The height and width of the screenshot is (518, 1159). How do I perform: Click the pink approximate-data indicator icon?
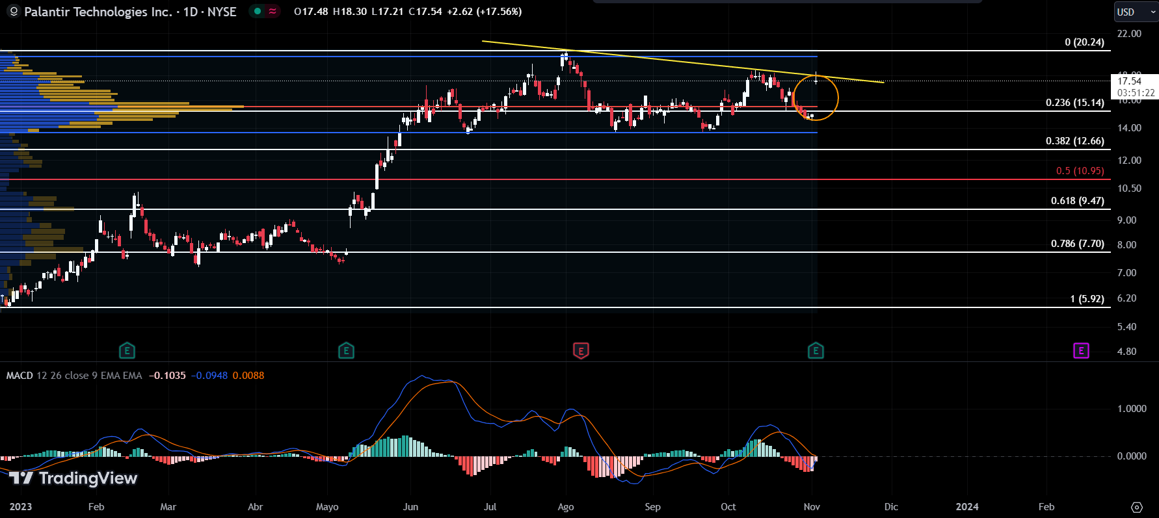(x=273, y=11)
